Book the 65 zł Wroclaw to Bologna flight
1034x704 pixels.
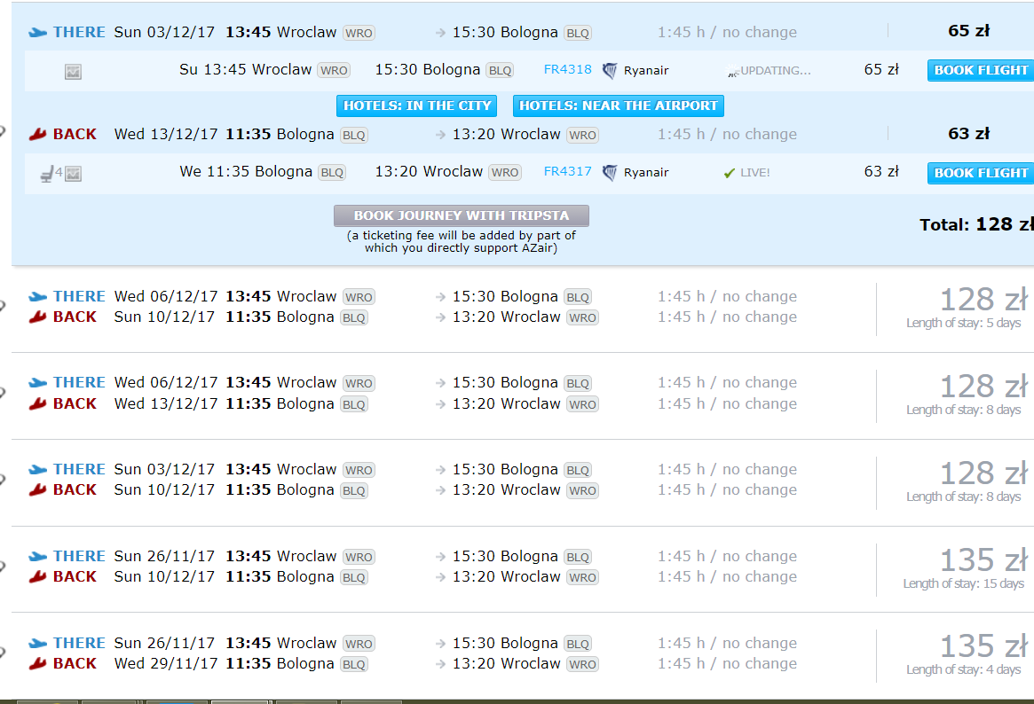981,70
